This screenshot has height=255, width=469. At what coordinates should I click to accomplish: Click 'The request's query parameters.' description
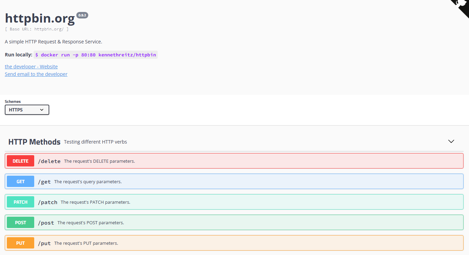pos(88,182)
